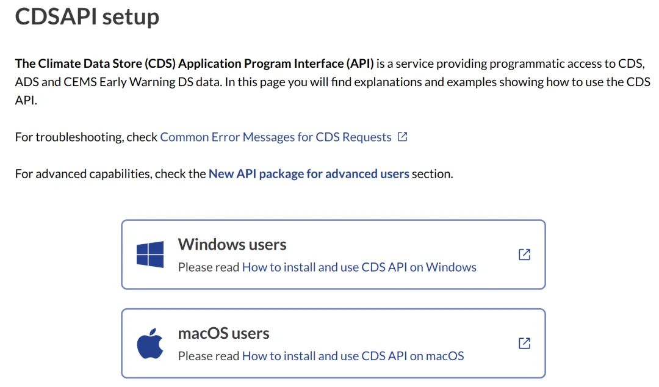Image resolution: width=659 pixels, height=387 pixels.
Task: Select the macOS users heading
Action: click(x=223, y=334)
